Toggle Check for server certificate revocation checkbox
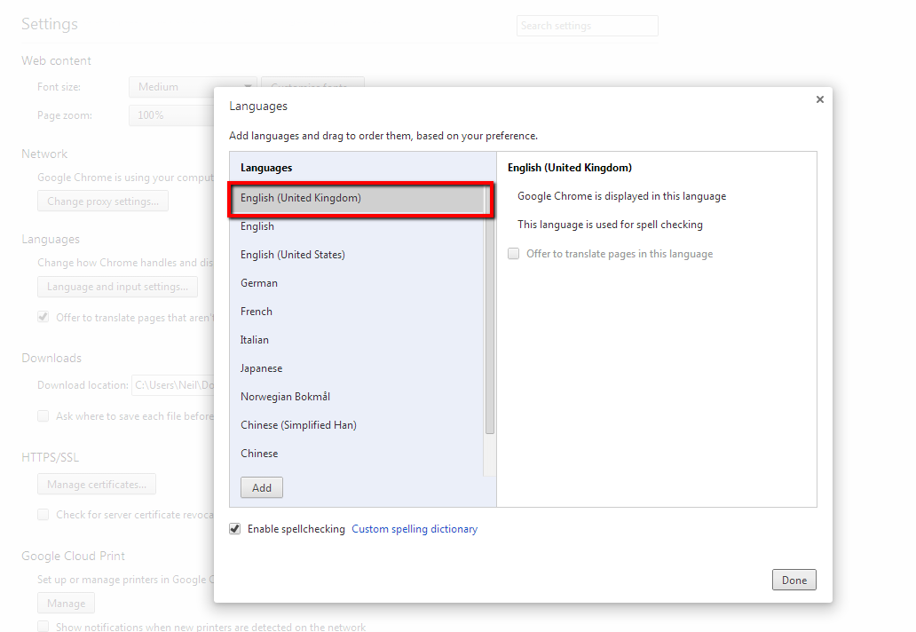916x632 pixels. [x=43, y=515]
